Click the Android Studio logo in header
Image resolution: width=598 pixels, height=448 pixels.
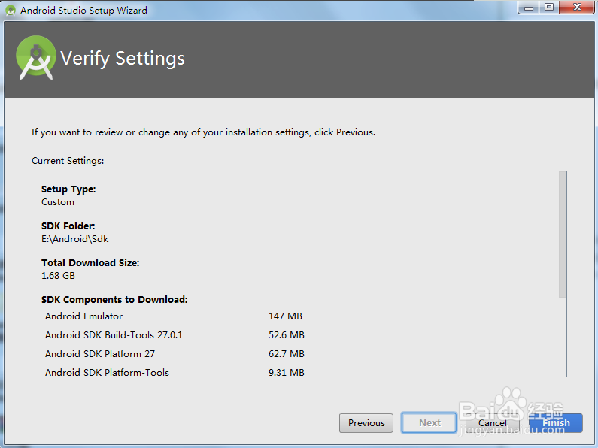pos(36,58)
